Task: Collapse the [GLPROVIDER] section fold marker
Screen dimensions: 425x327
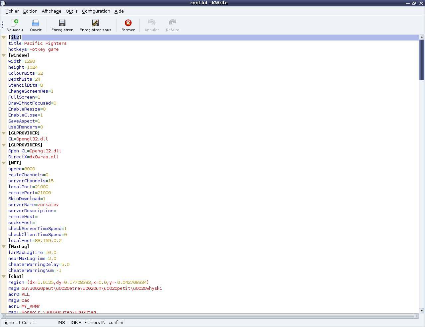Action: click(x=4, y=133)
